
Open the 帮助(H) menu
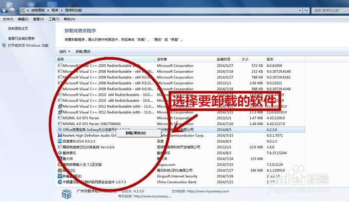(69, 19)
